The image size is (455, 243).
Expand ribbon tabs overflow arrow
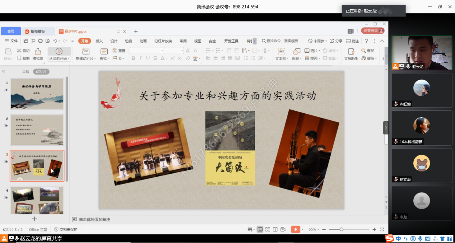click(x=255, y=41)
